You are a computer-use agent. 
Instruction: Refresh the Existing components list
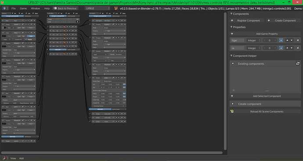[298, 63]
